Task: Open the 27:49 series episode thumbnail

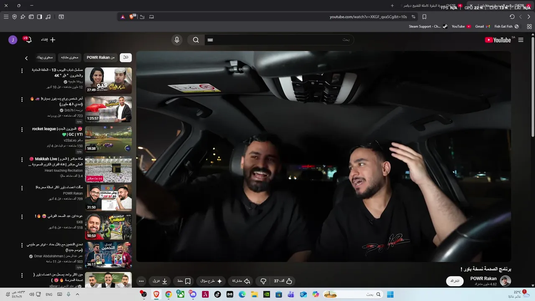Action: (108, 80)
